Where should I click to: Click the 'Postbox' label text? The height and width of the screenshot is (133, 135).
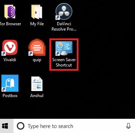10,96
